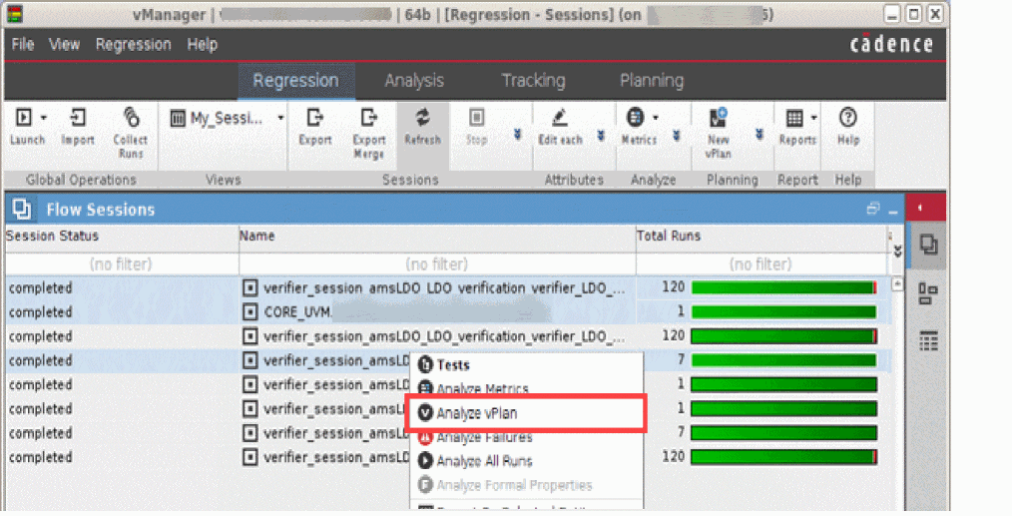This screenshot has width=1012, height=516.
Task: Click the sessions view sidebar icon
Action: pos(928,245)
